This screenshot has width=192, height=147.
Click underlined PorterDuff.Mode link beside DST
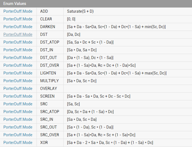18,34
